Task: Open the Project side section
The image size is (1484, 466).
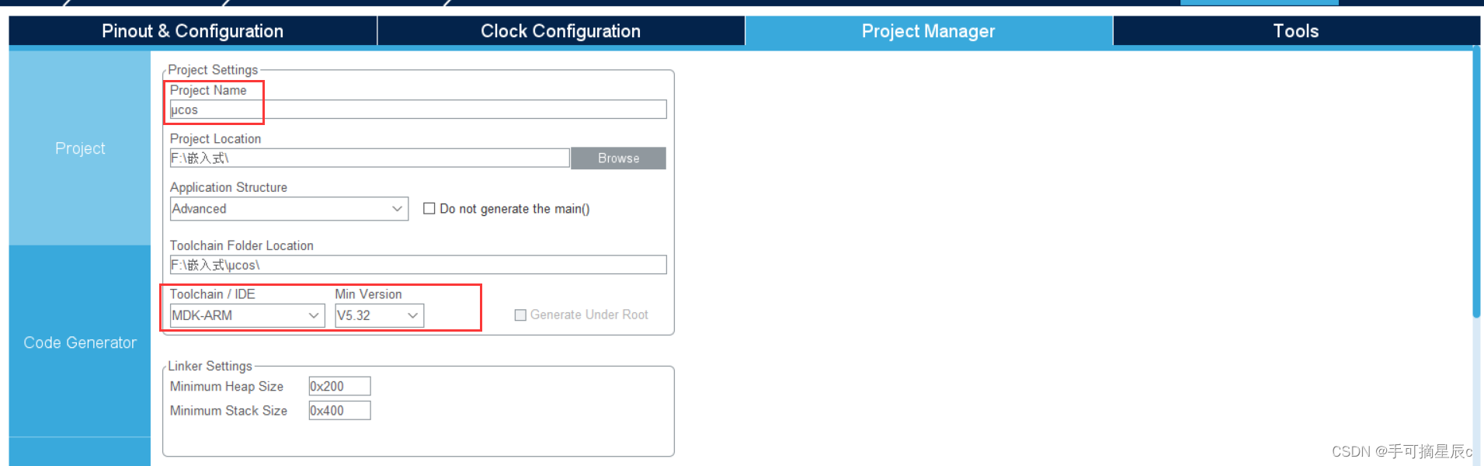Action: 80,148
